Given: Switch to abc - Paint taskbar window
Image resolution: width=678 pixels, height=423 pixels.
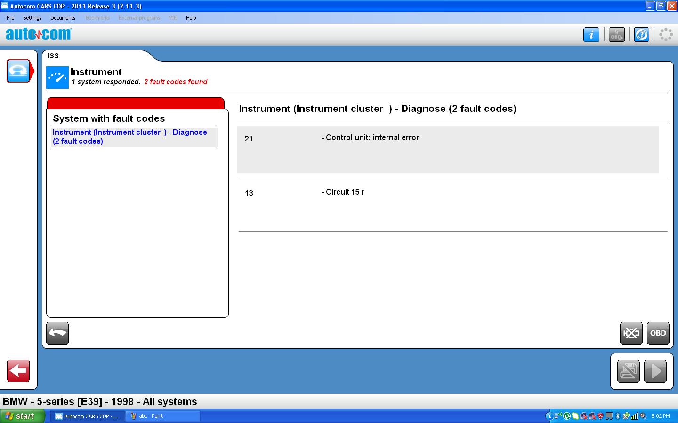Looking at the screenshot, I should [162, 416].
